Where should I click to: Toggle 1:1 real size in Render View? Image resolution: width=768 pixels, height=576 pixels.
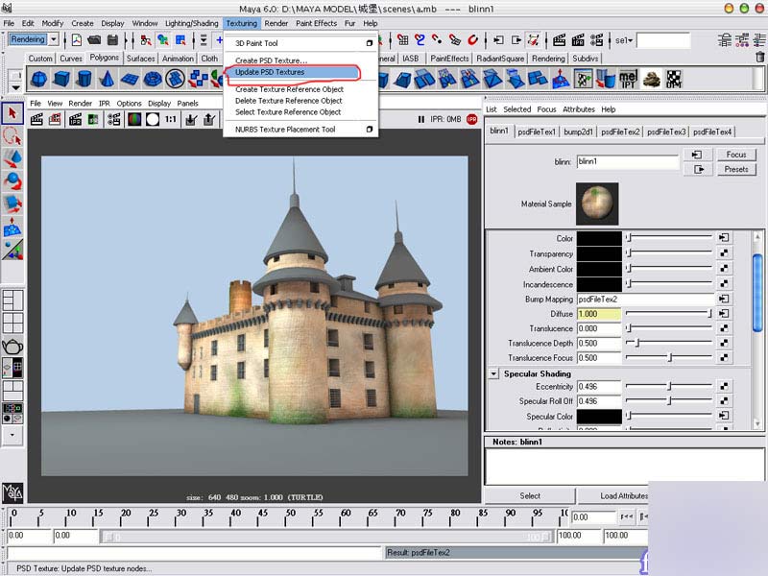171,119
